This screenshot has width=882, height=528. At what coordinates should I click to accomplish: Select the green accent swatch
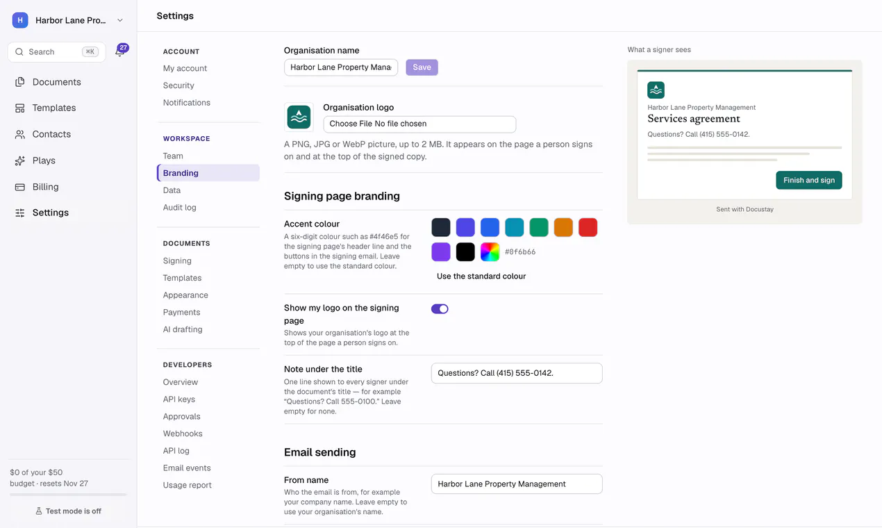(x=539, y=227)
